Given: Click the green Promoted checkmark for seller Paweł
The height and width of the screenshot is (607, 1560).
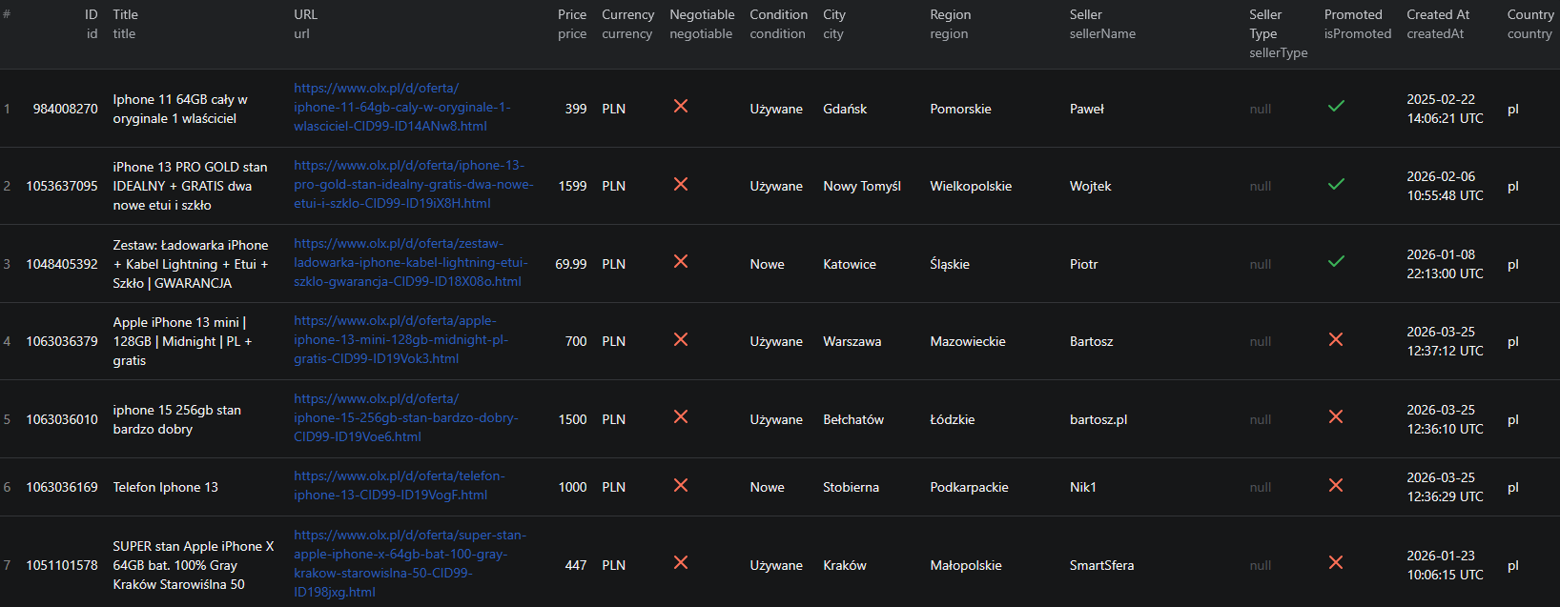Looking at the screenshot, I should pos(1336,107).
